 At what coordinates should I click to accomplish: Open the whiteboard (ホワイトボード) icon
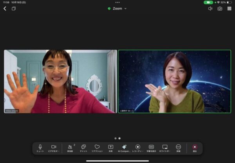pos(165,147)
